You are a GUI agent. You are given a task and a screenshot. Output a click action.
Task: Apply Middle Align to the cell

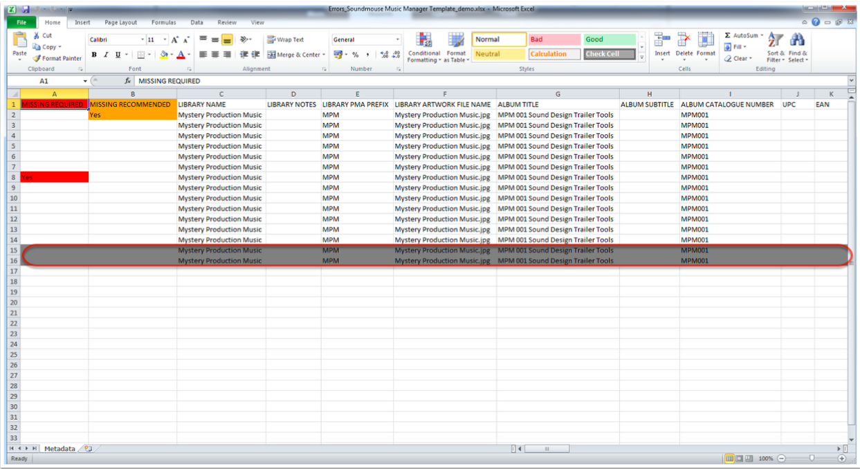pos(215,40)
